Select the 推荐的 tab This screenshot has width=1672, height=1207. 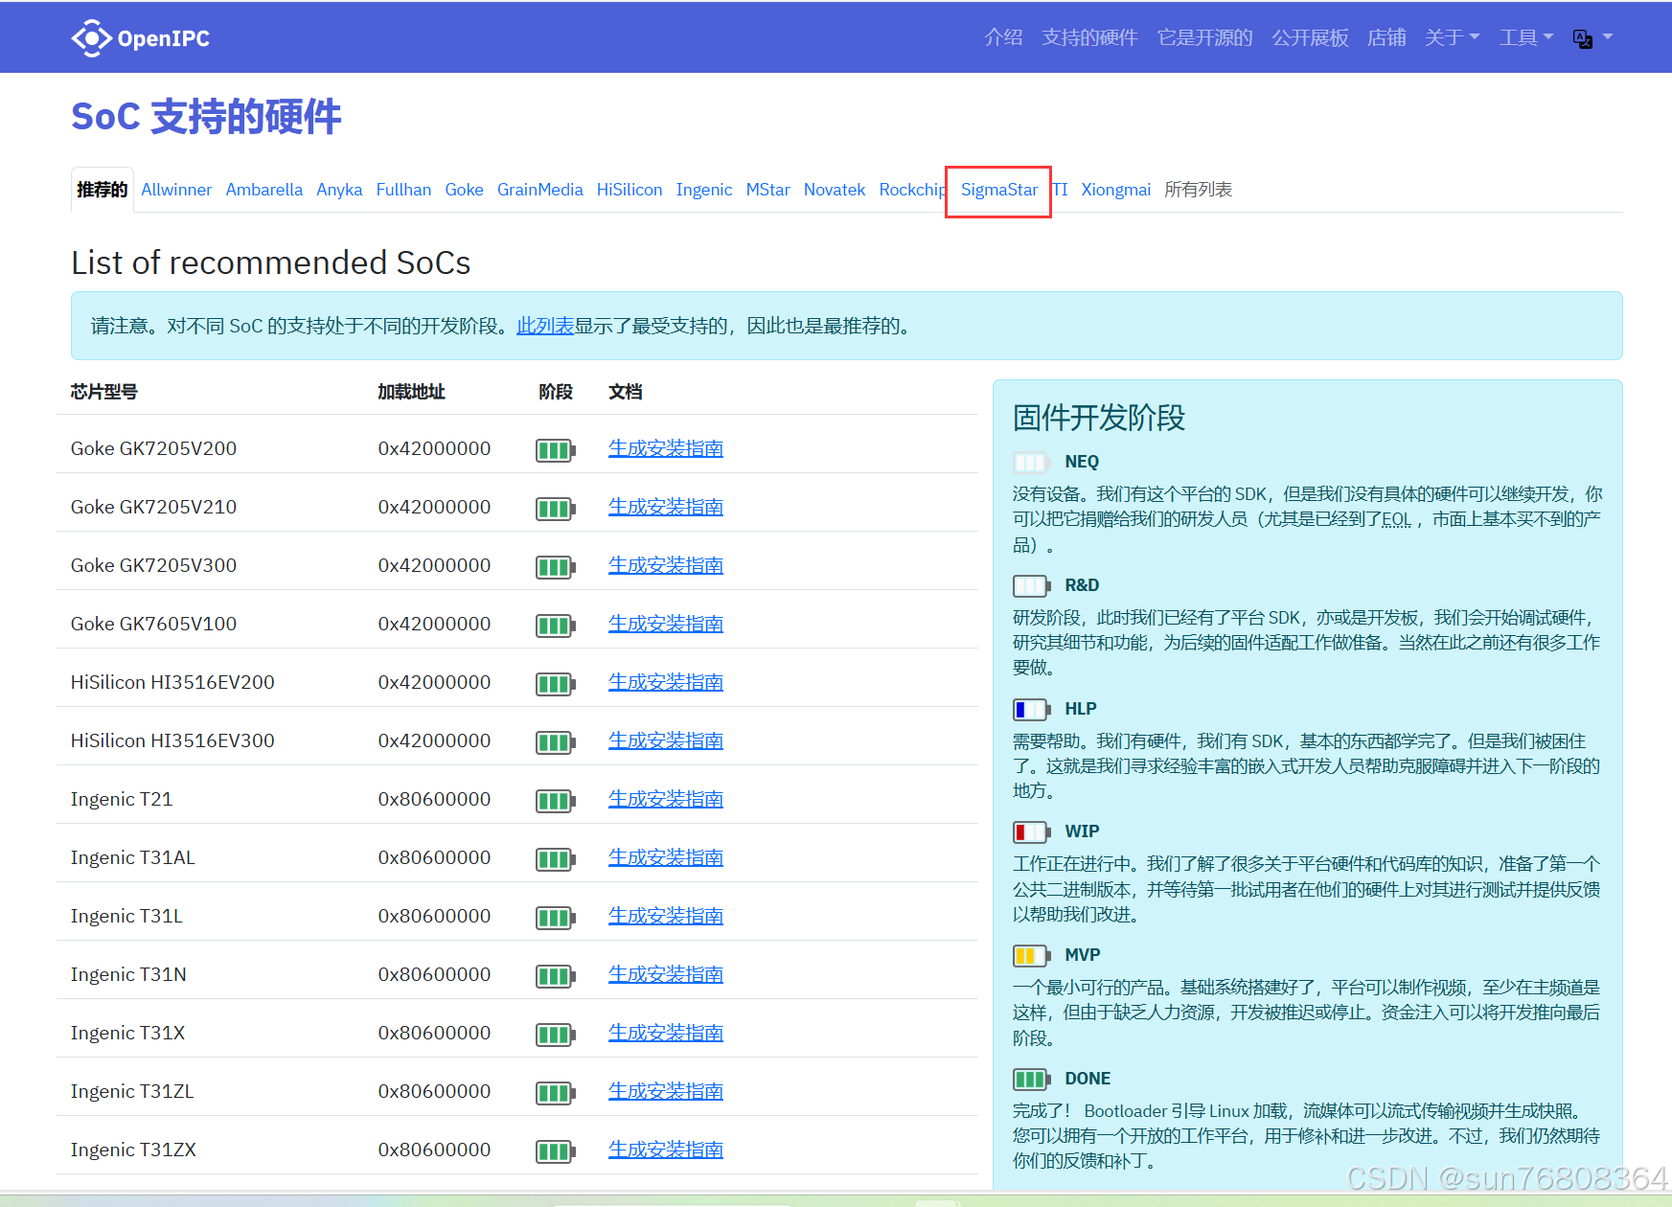point(103,190)
